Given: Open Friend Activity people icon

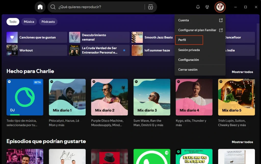Looking at the screenshot, I should tap(207, 7).
